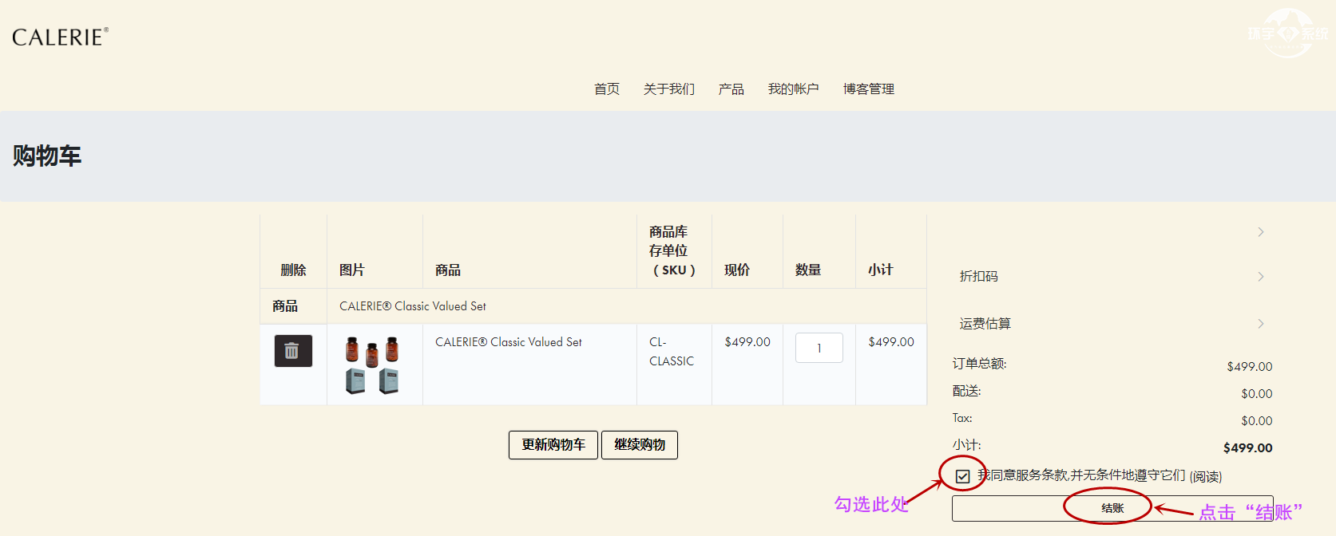The height and width of the screenshot is (536, 1336).
Task: Click the 订单总额 label
Action: coord(979,364)
